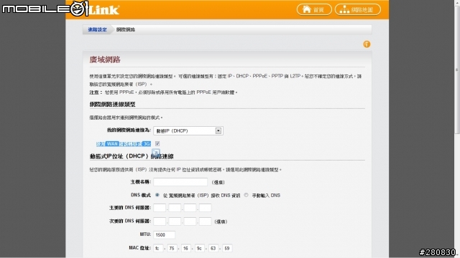Click primary DNS fourth octet field
This screenshot has height=258, width=460.
[x=206, y=208]
